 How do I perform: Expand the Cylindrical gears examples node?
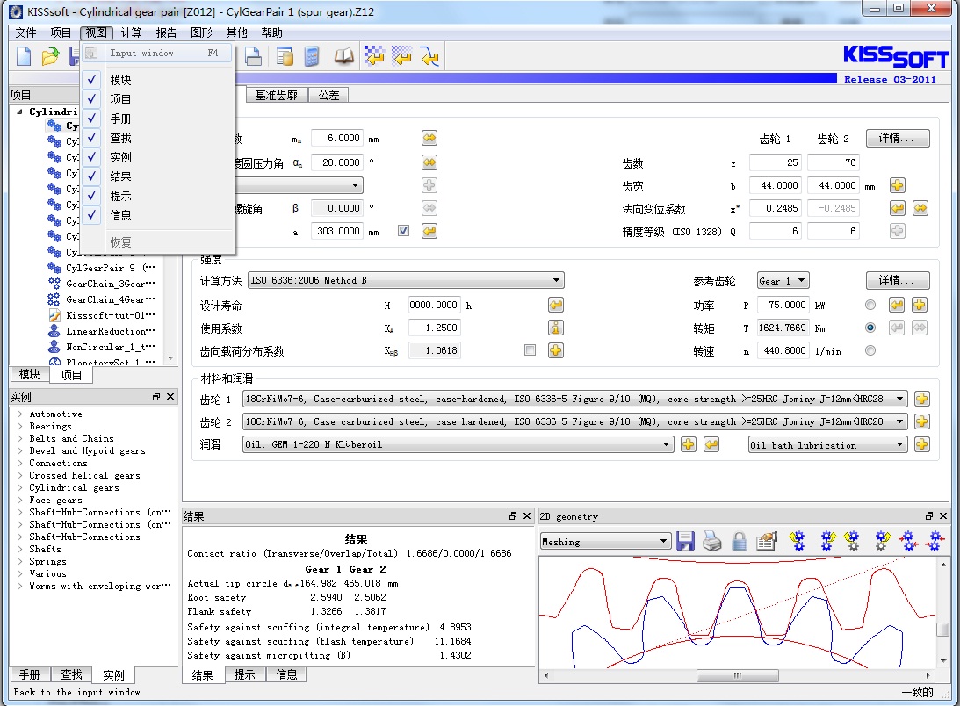click(x=20, y=487)
